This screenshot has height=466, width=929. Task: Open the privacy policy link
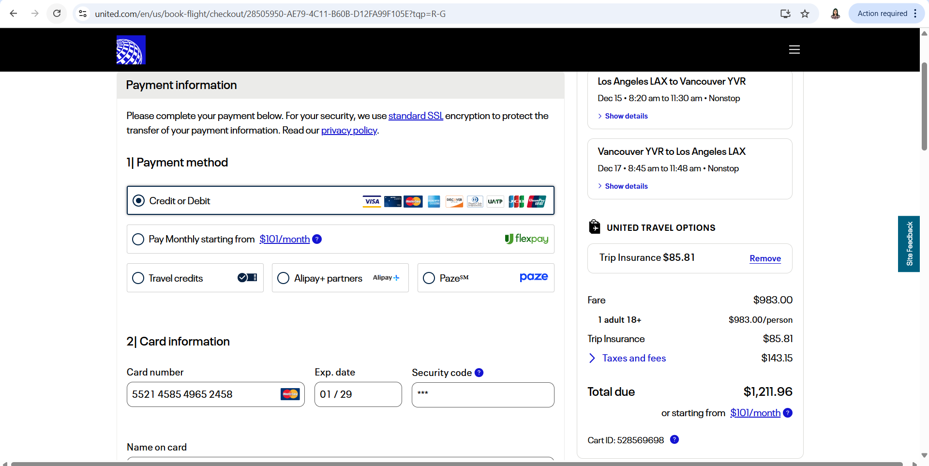tap(349, 130)
